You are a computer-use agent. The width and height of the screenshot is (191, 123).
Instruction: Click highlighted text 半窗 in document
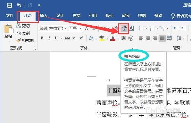pyautogui.click(x=112, y=90)
